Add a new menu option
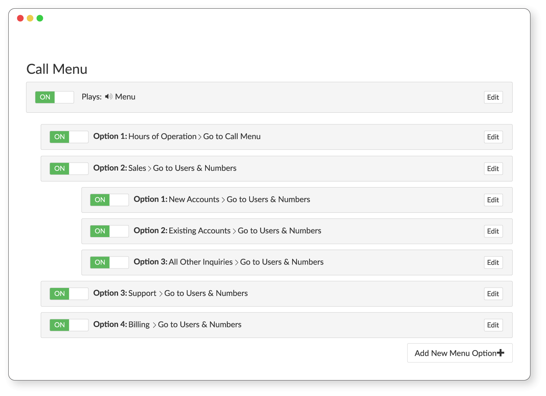Image resolution: width=546 pixels, height=396 pixels. pos(460,353)
